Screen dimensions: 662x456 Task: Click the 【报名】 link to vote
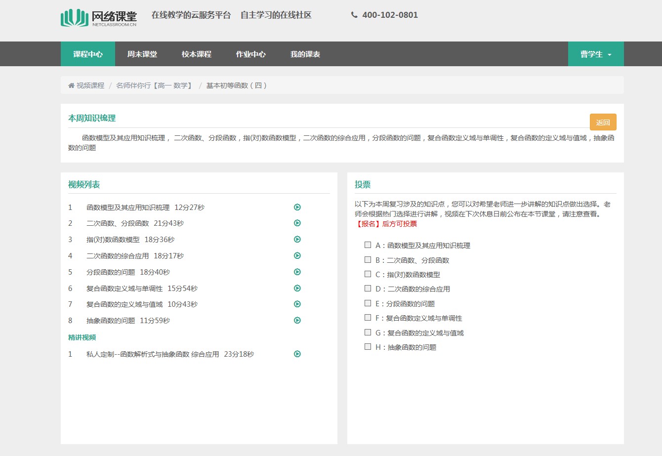coord(368,224)
